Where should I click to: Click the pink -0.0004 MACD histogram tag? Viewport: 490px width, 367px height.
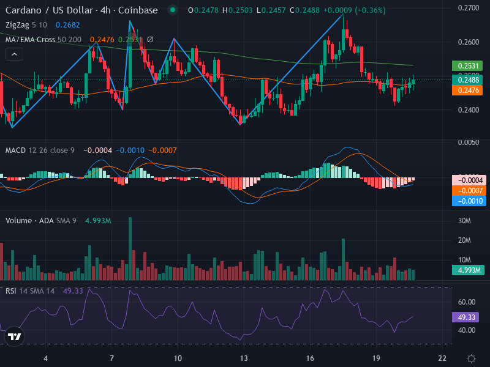click(x=469, y=180)
